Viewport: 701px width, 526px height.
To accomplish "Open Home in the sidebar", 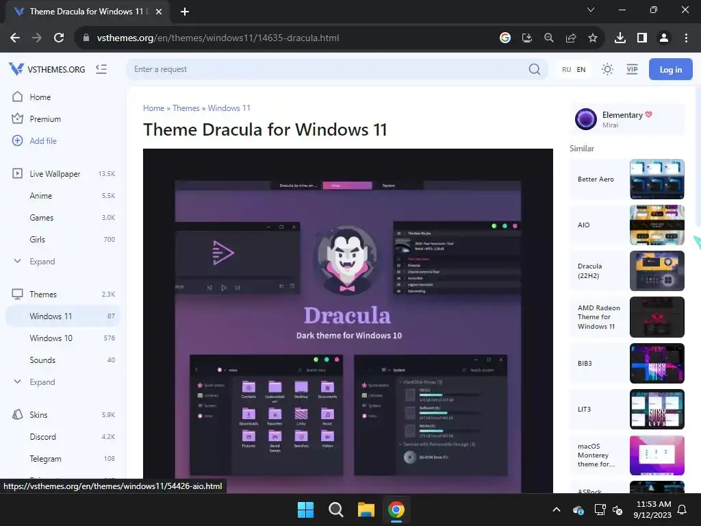I will point(40,97).
